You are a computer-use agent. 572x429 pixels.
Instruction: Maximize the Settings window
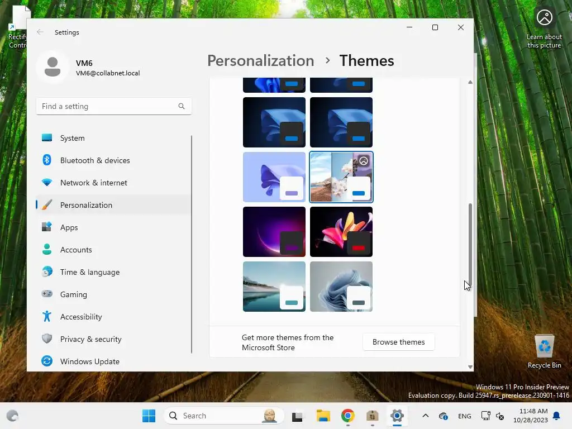(435, 27)
